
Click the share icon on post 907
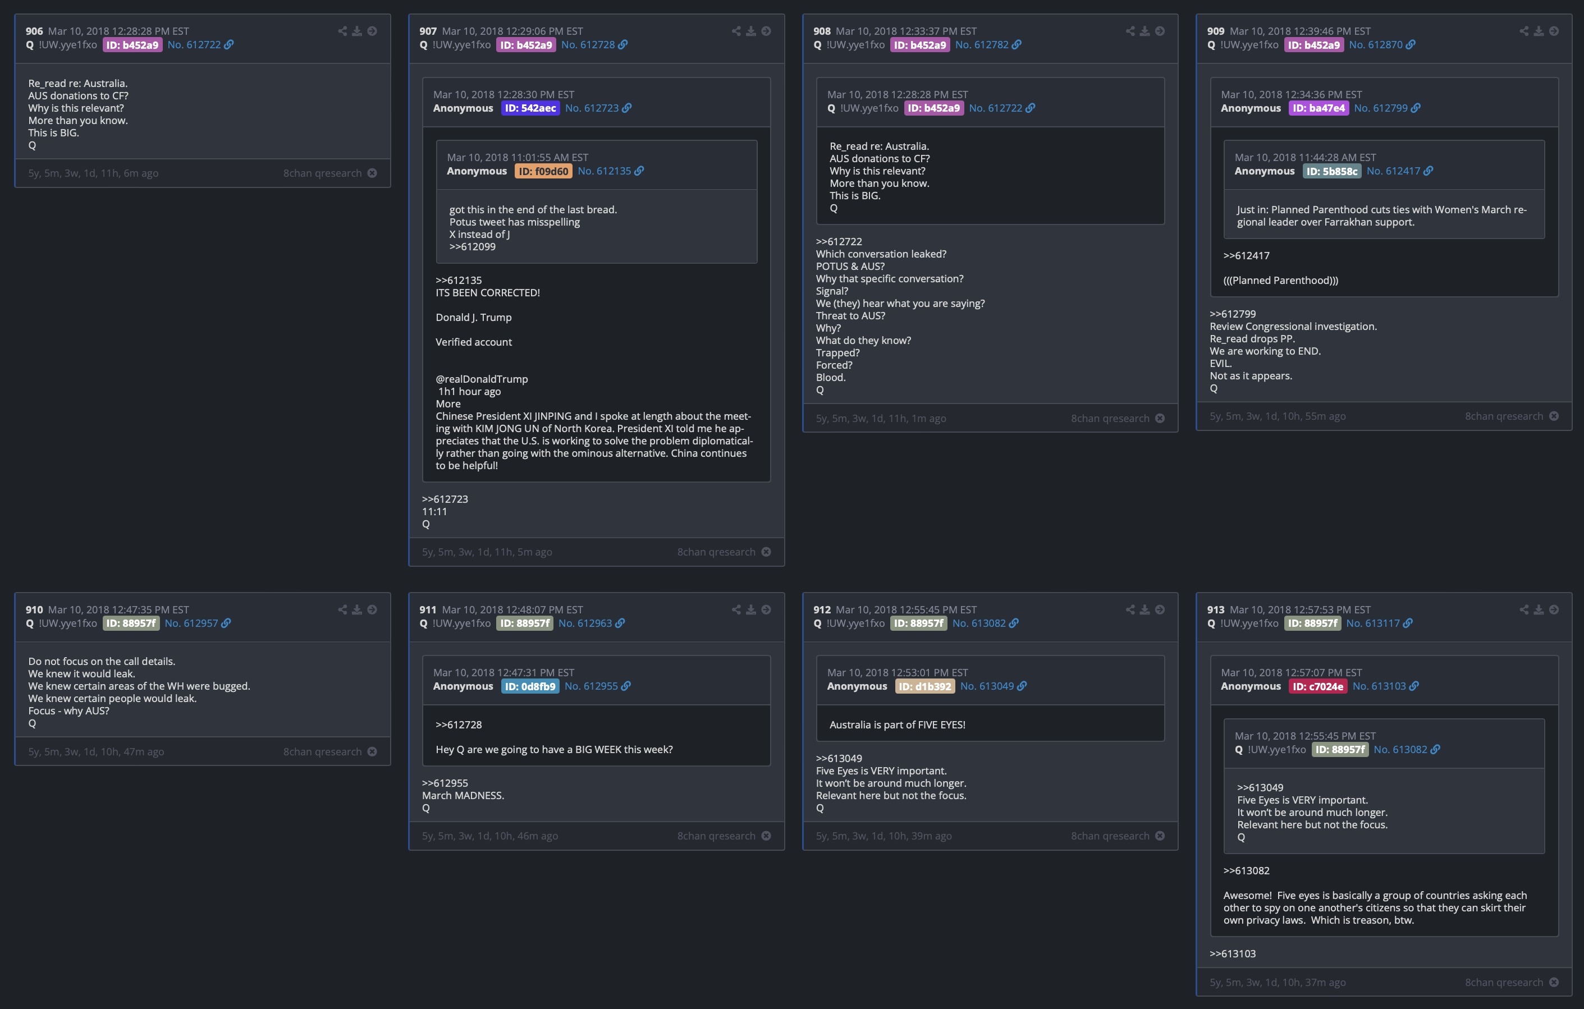coord(736,31)
